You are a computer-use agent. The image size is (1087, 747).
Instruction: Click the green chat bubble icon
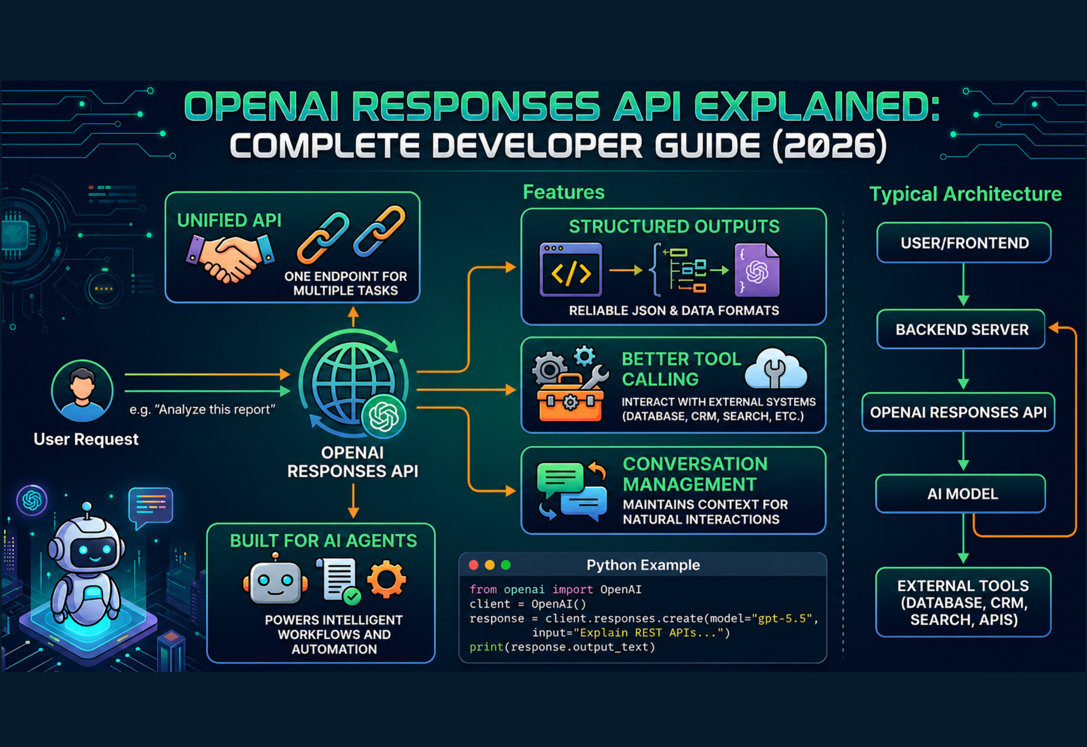(561, 480)
